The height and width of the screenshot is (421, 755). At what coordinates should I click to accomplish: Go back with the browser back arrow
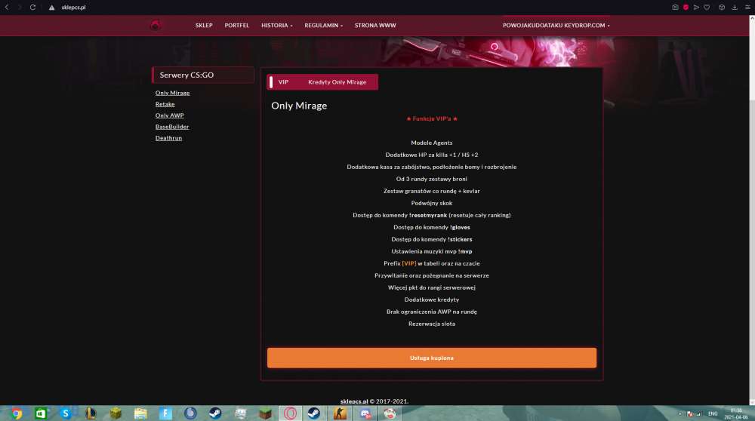7,8
